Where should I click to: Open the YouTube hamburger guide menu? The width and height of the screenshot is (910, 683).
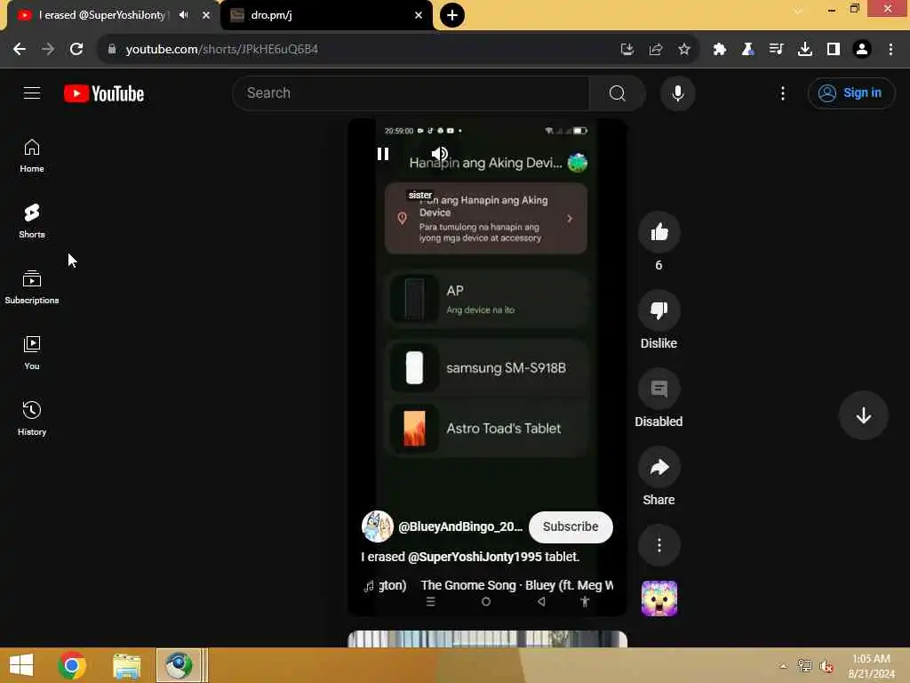point(32,92)
